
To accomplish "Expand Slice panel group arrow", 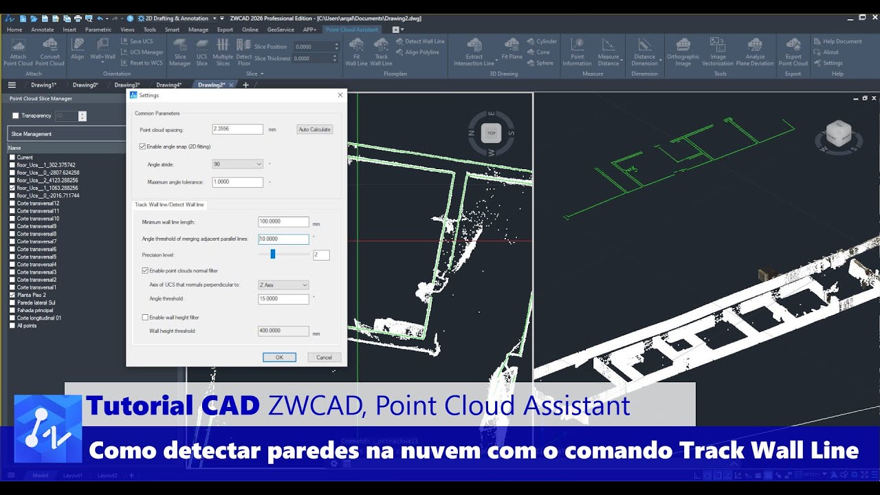I will pos(263,74).
